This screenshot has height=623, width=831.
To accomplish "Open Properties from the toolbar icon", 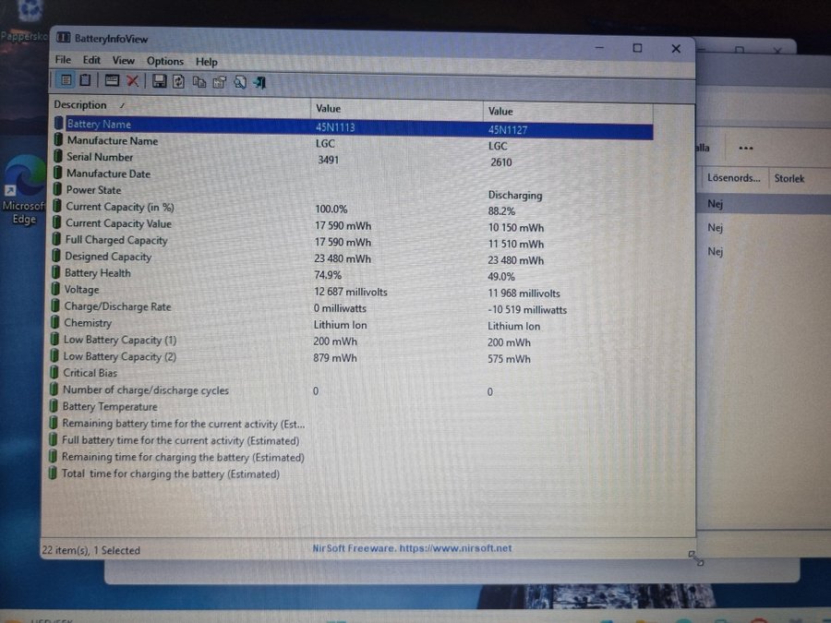I will 220,82.
